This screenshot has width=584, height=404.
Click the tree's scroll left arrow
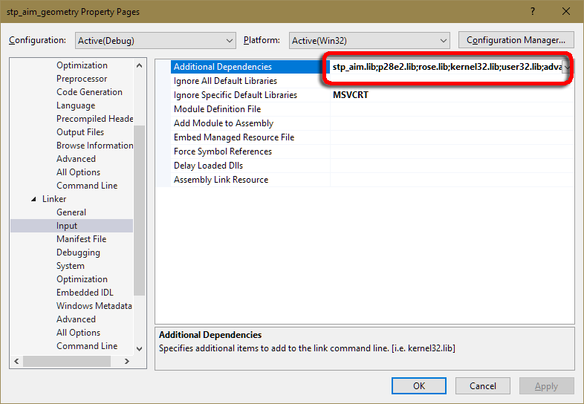point(16,361)
